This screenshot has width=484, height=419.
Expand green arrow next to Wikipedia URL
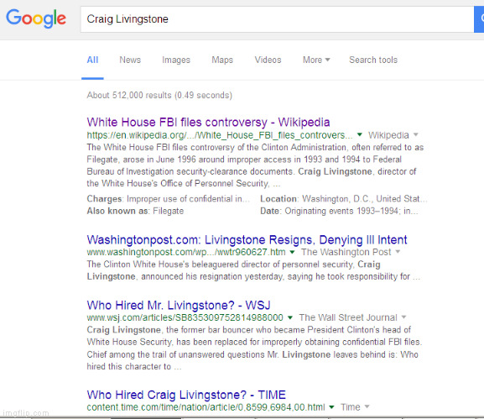[x=359, y=134]
